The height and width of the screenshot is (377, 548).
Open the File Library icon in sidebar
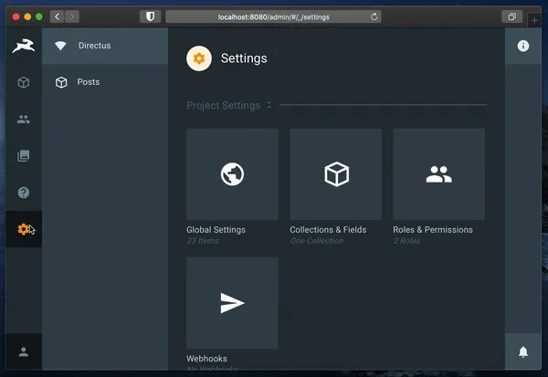[x=23, y=156]
